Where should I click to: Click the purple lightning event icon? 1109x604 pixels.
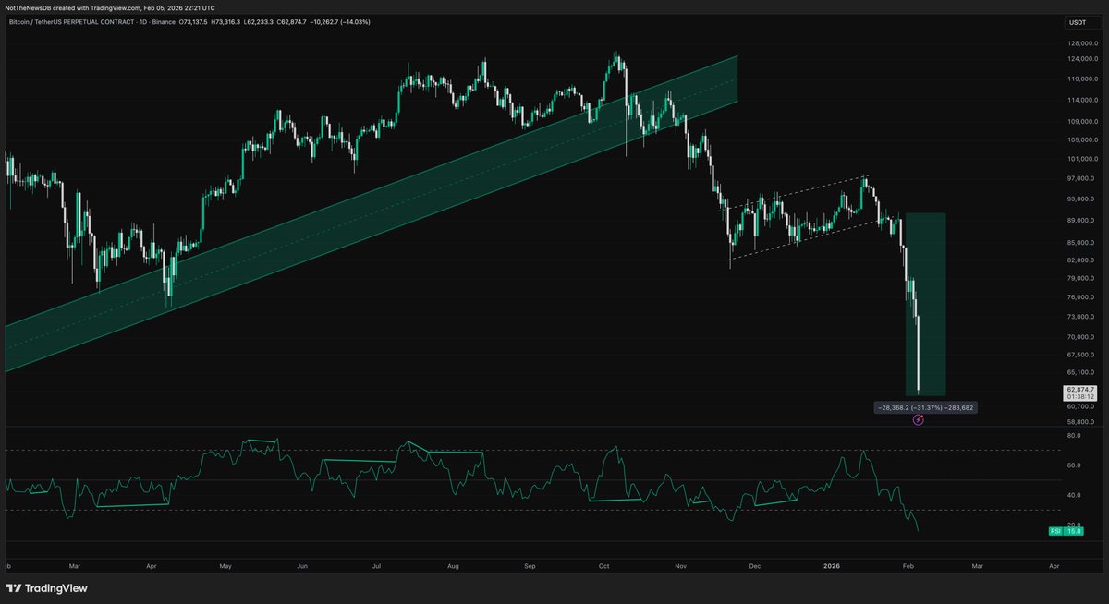(918, 419)
